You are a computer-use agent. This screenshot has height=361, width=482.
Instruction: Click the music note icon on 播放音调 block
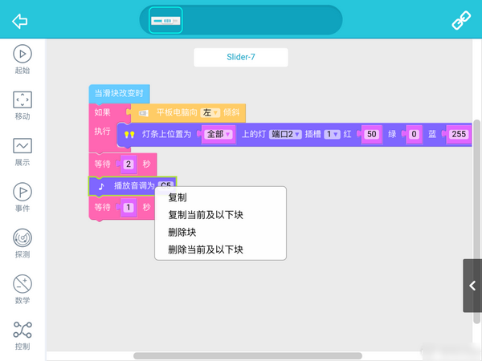point(101,186)
